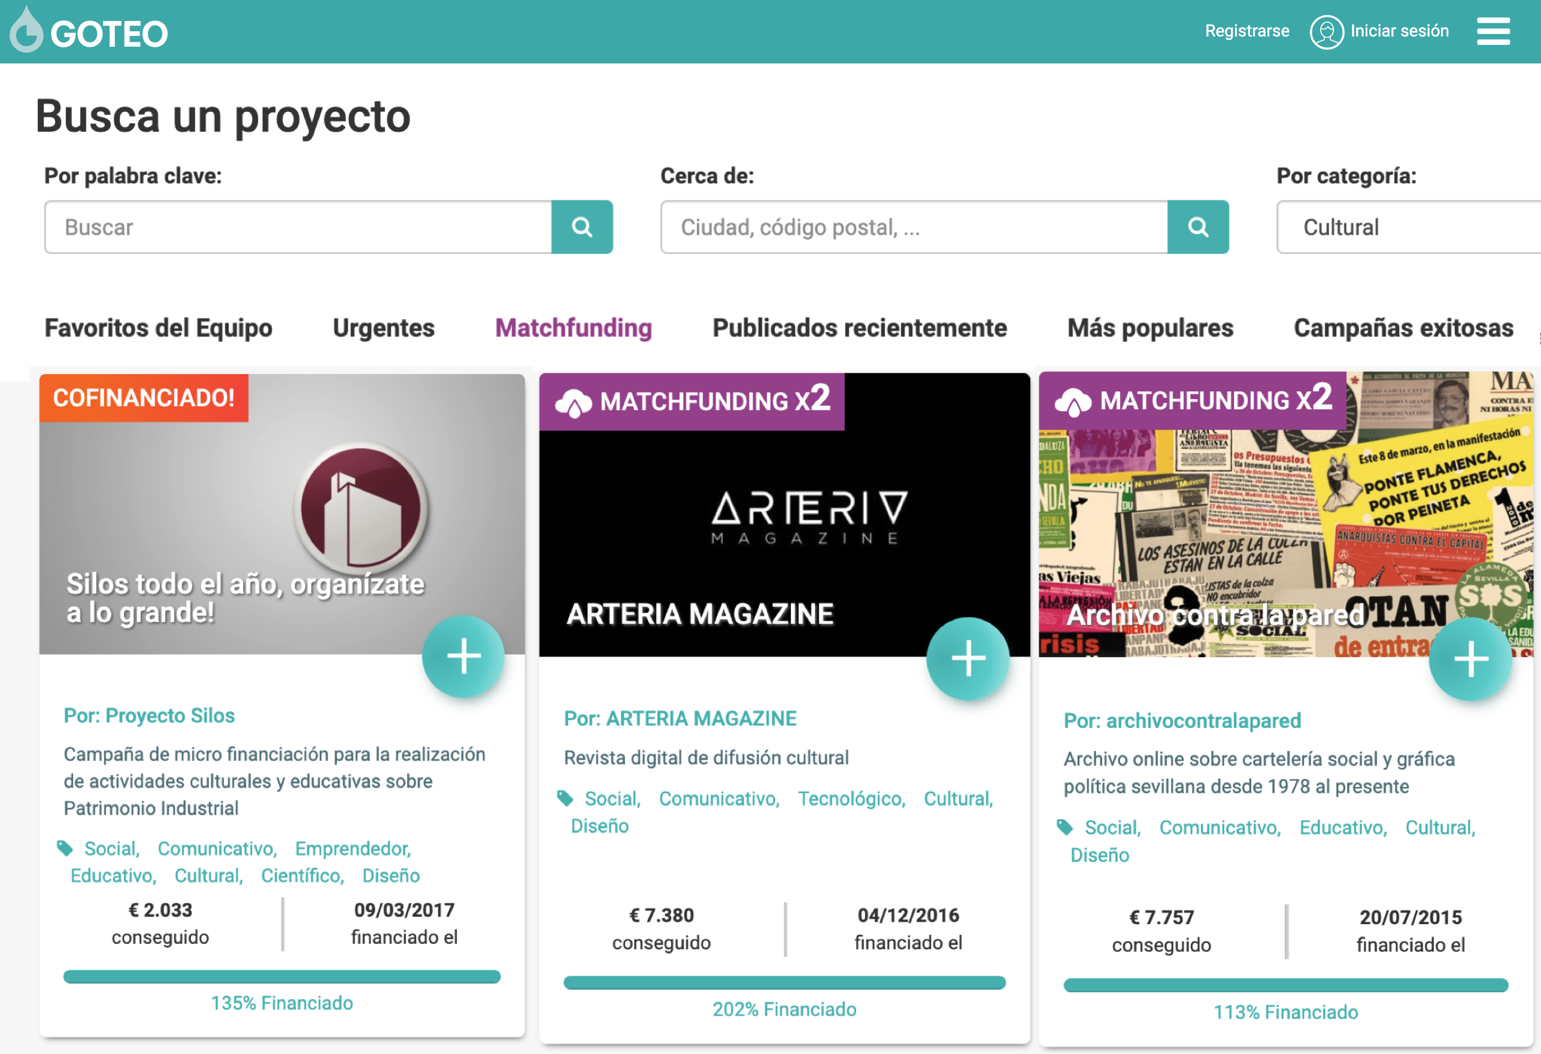Open the Por: archivocontralapared author link

pos(1182,720)
